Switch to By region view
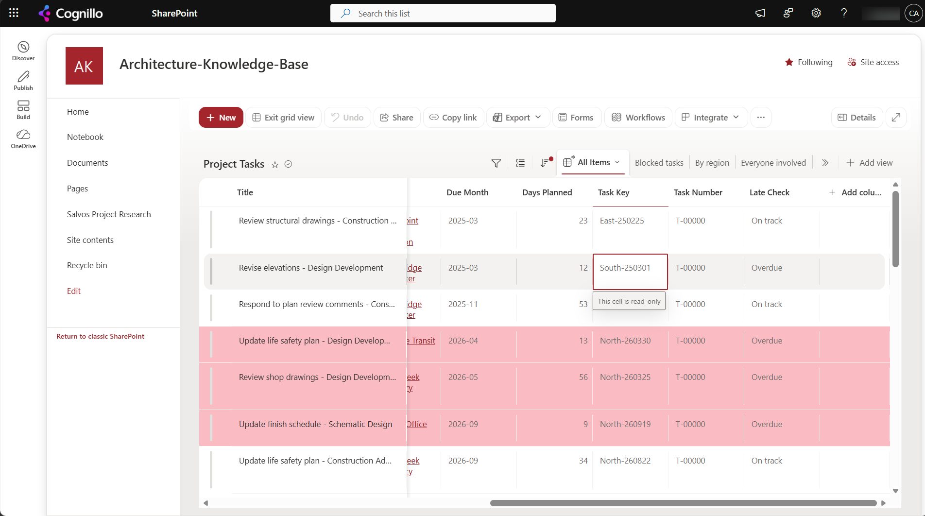The height and width of the screenshot is (516, 925). (712, 163)
